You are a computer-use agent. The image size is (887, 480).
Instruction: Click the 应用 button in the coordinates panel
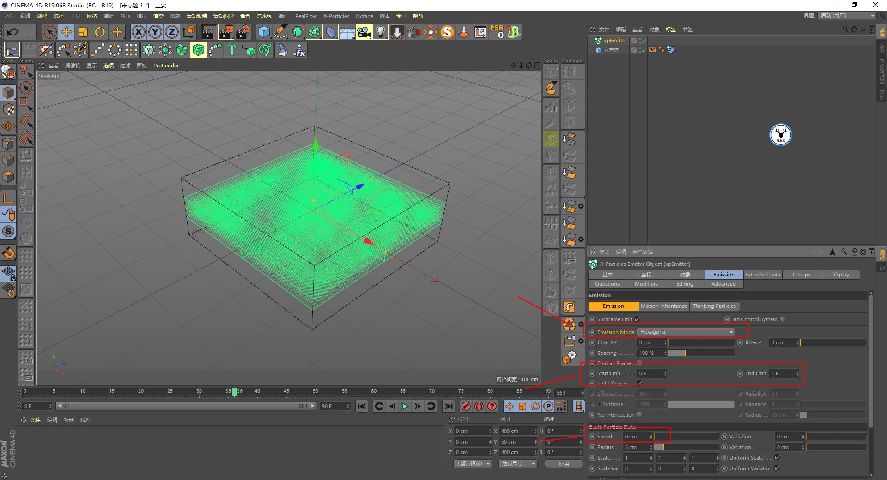[x=563, y=463]
